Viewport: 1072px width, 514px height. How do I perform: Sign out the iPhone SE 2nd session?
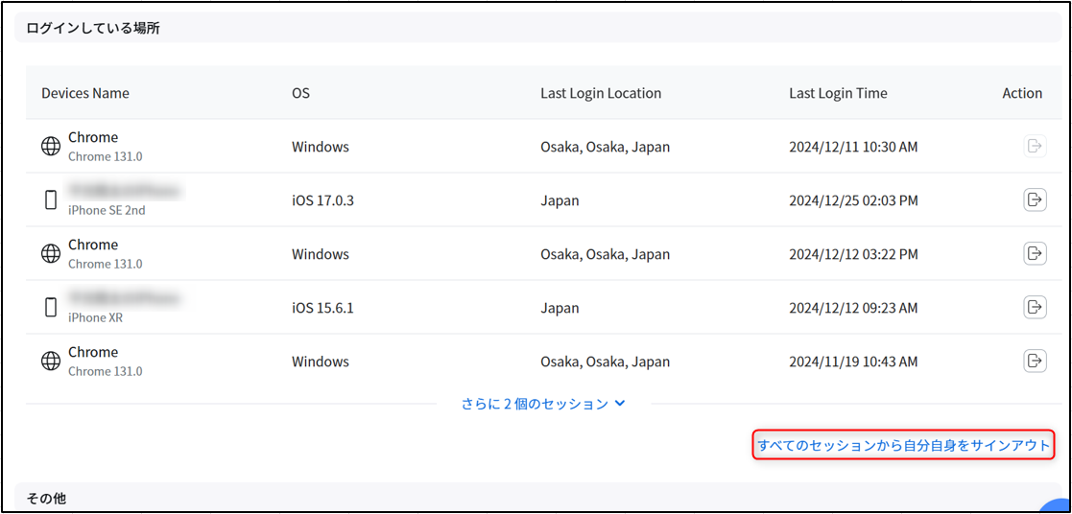click(1035, 200)
